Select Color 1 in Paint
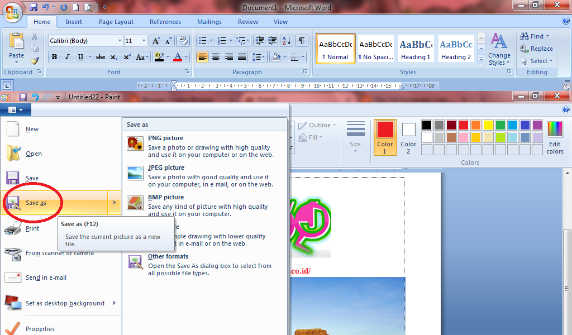Image resolution: width=572 pixels, height=335 pixels. pyautogui.click(x=385, y=137)
